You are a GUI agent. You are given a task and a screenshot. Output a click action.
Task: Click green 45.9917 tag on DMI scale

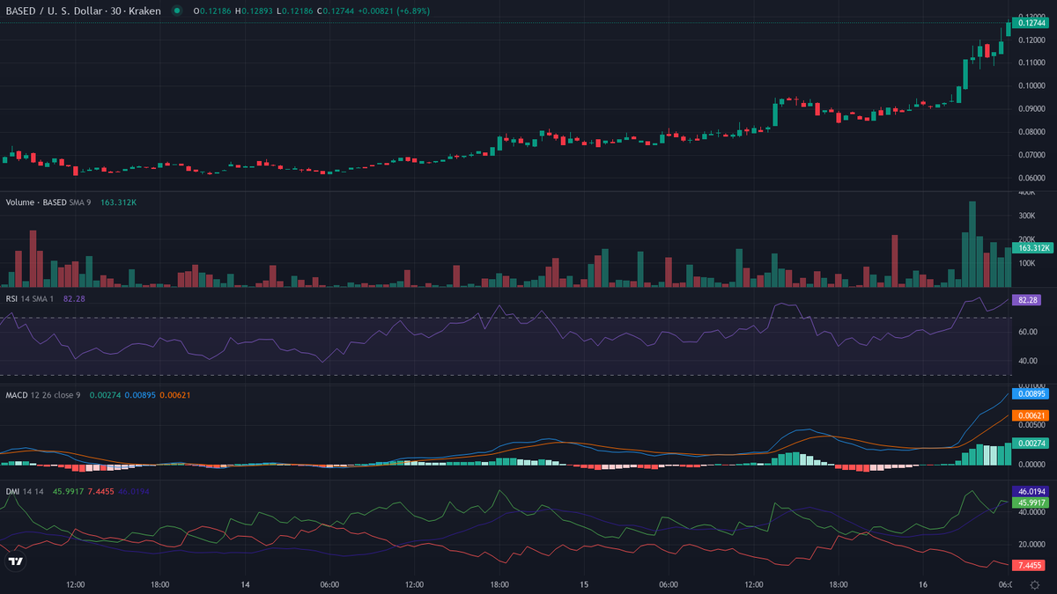point(1031,502)
